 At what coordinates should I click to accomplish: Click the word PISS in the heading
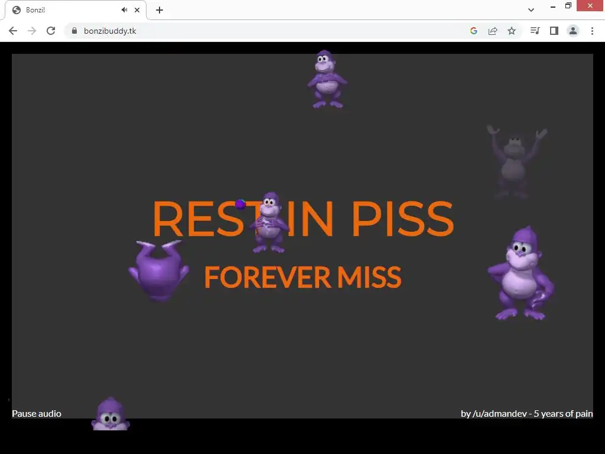(403, 219)
